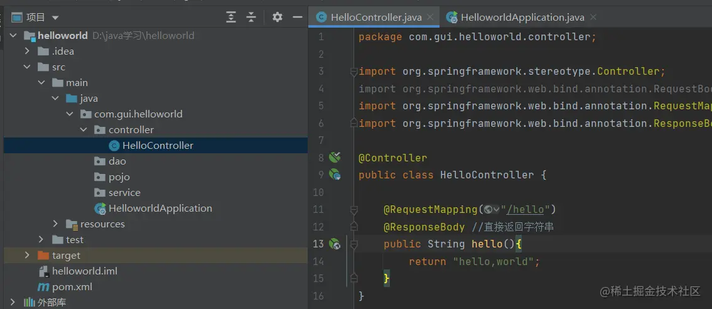Click the HelloController.java tab file icon

coord(321,17)
